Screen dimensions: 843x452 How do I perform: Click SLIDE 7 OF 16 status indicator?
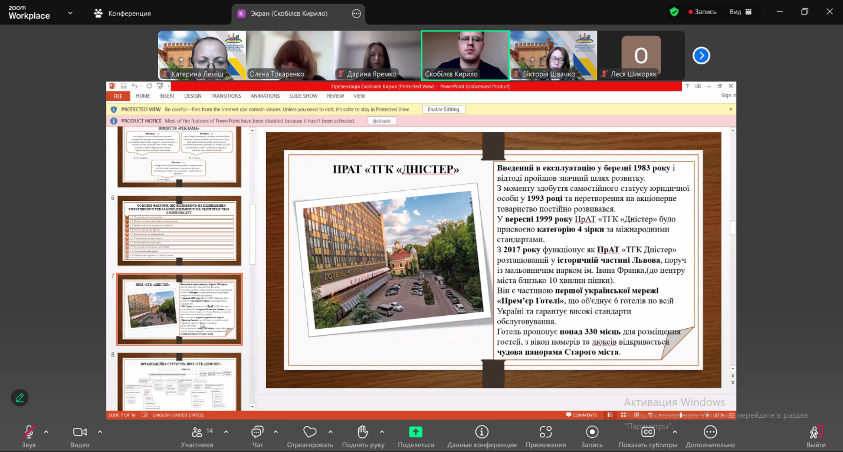(x=123, y=415)
